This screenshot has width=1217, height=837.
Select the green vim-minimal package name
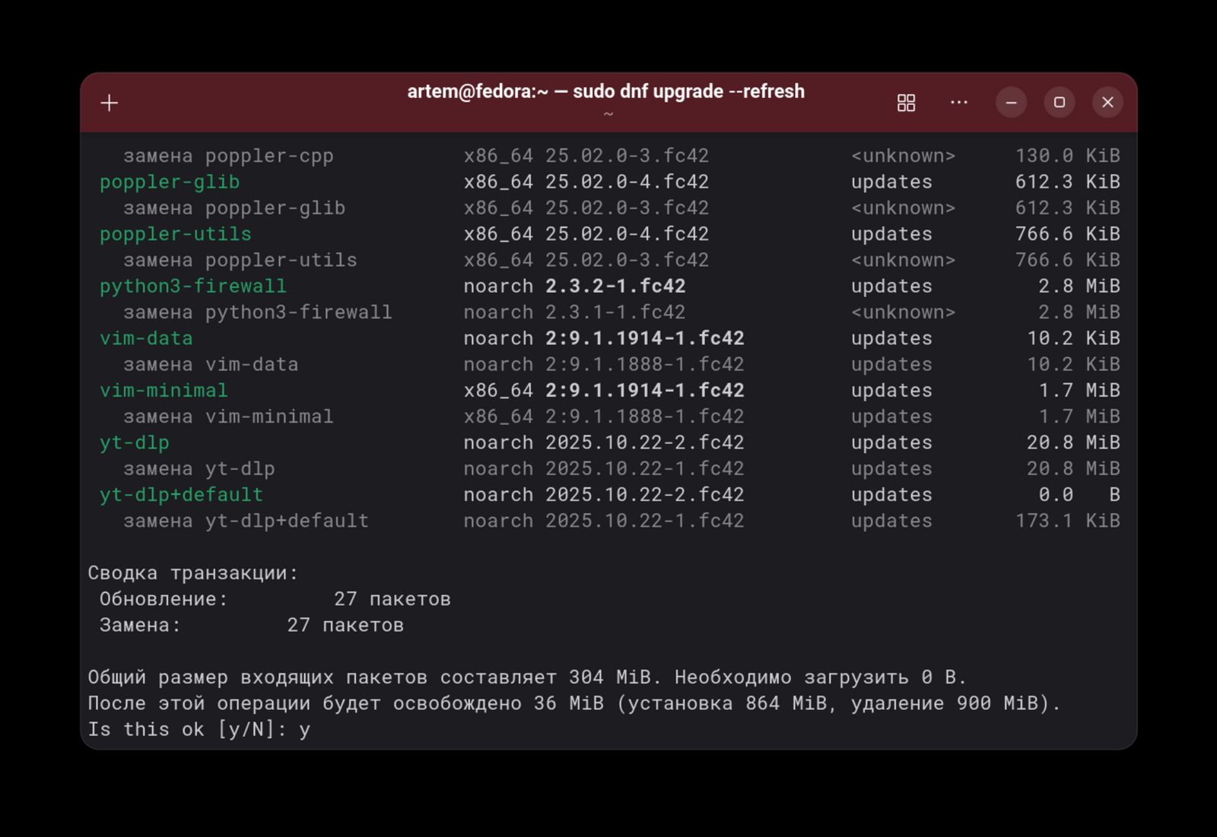(x=164, y=391)
